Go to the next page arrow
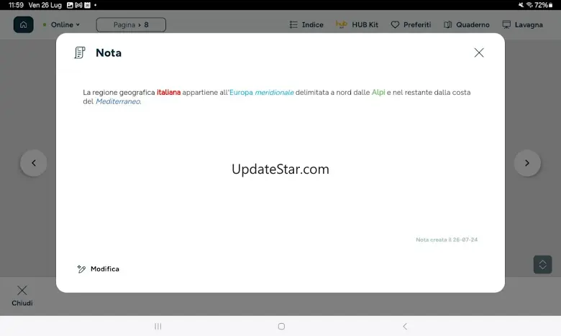 pyautogui.click(x=527, y=163)
